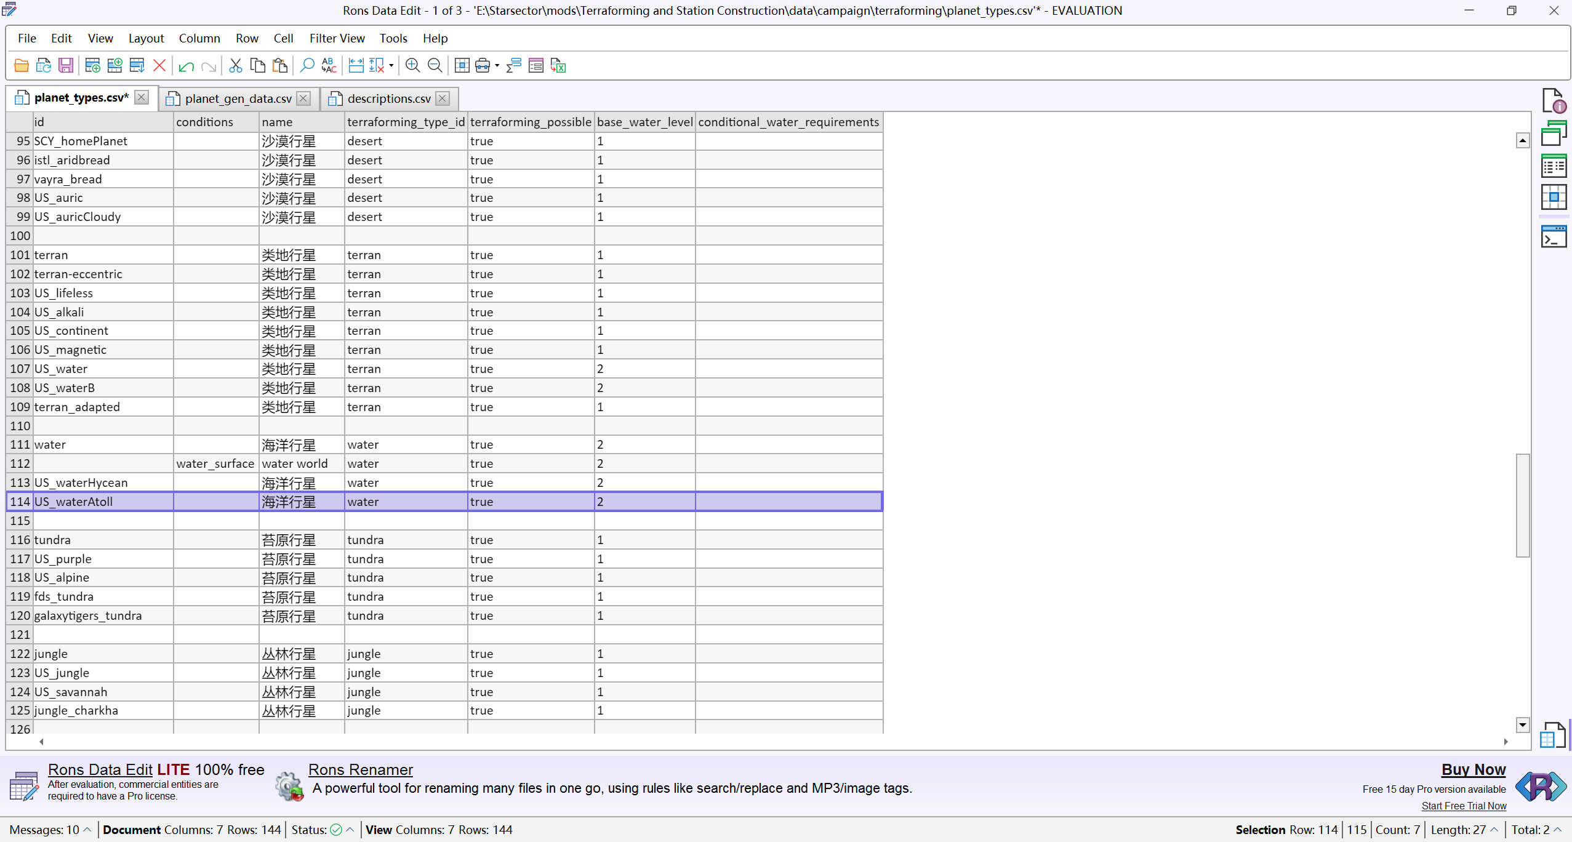Open the toolbox dropdown arrow
1572x842 pixels.
tap(497, 65)
